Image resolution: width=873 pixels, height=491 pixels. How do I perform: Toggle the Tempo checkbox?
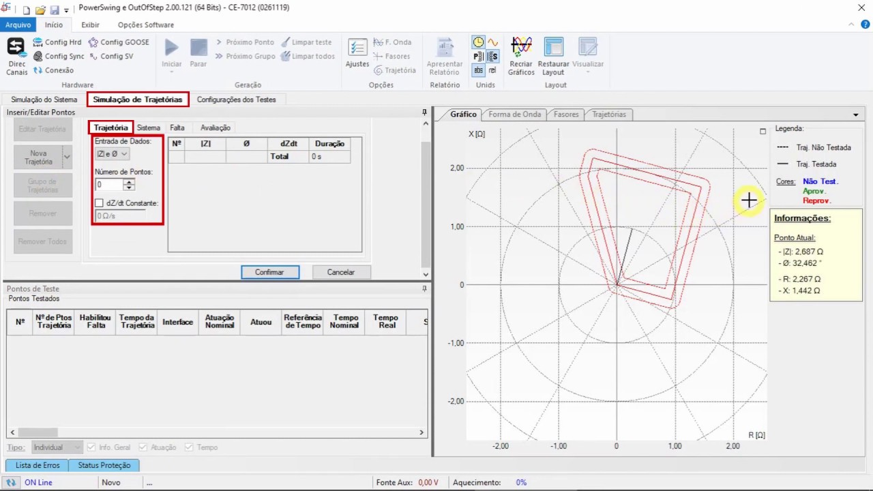[189, 447]
